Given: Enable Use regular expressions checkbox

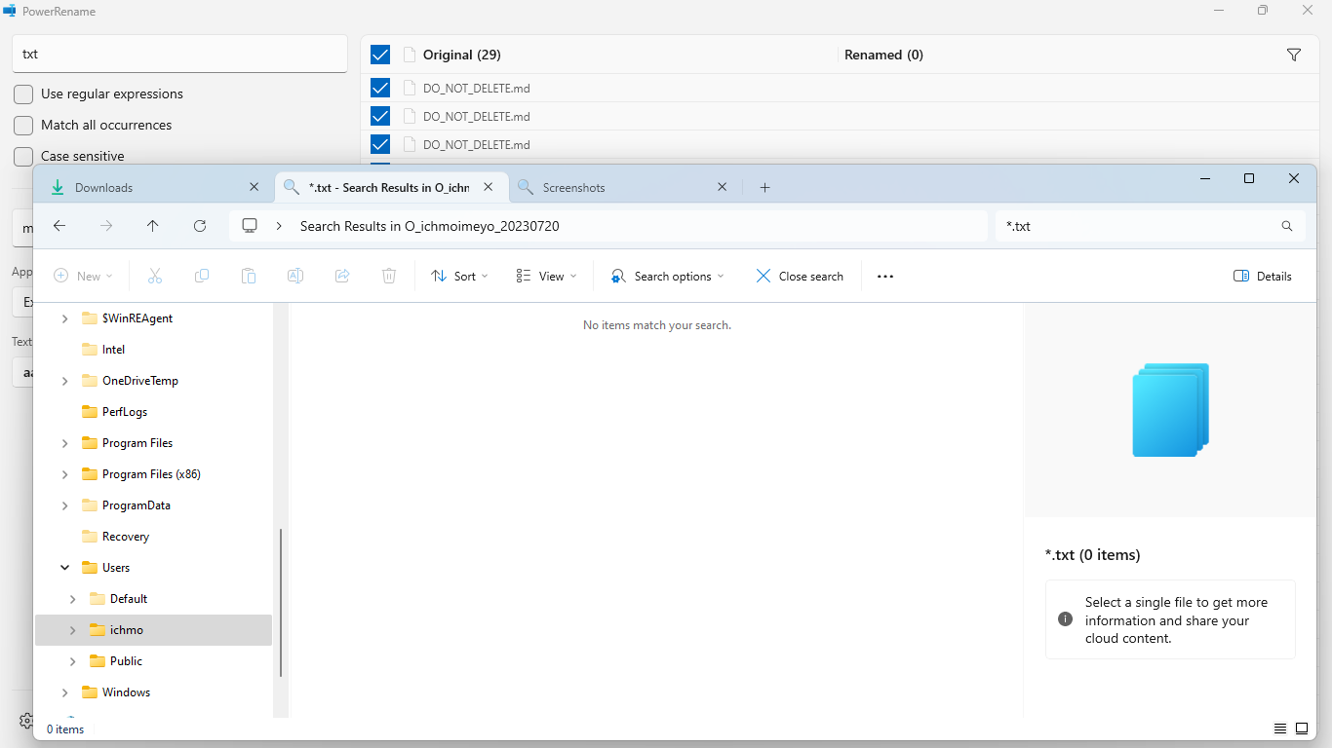Looking at the screenshot, I should (23, 94).
